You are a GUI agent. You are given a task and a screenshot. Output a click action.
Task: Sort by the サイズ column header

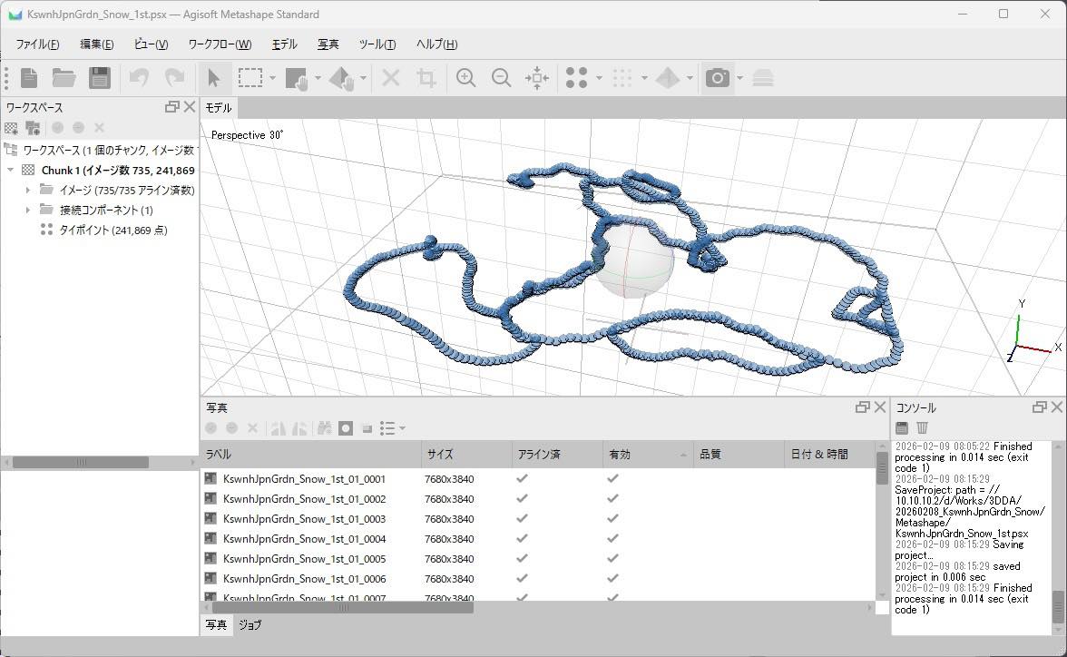(x=466, y=454)
